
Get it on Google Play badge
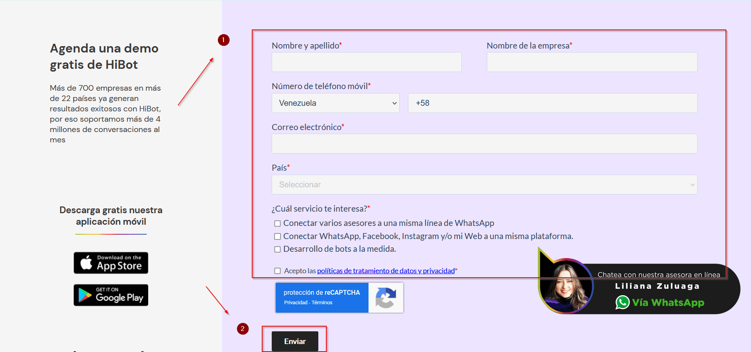(x=111, y=295)
